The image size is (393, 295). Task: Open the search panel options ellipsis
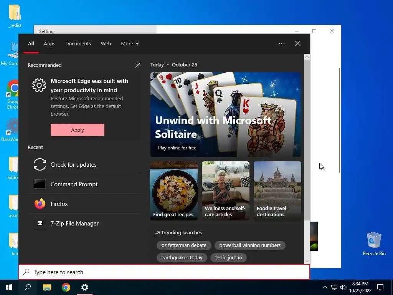click(282, 43)
